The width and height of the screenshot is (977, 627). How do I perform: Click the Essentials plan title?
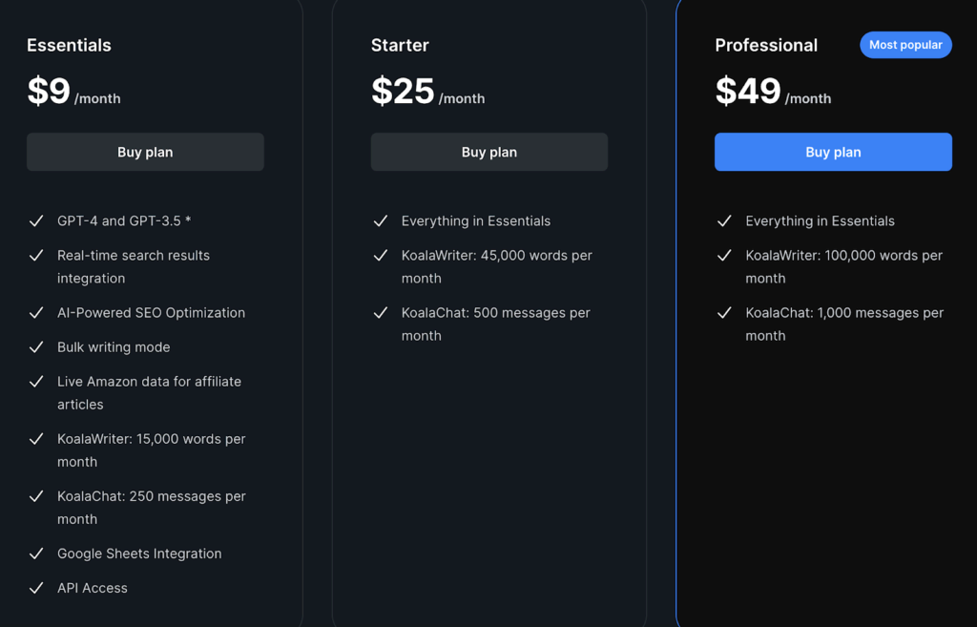(69, 45)
